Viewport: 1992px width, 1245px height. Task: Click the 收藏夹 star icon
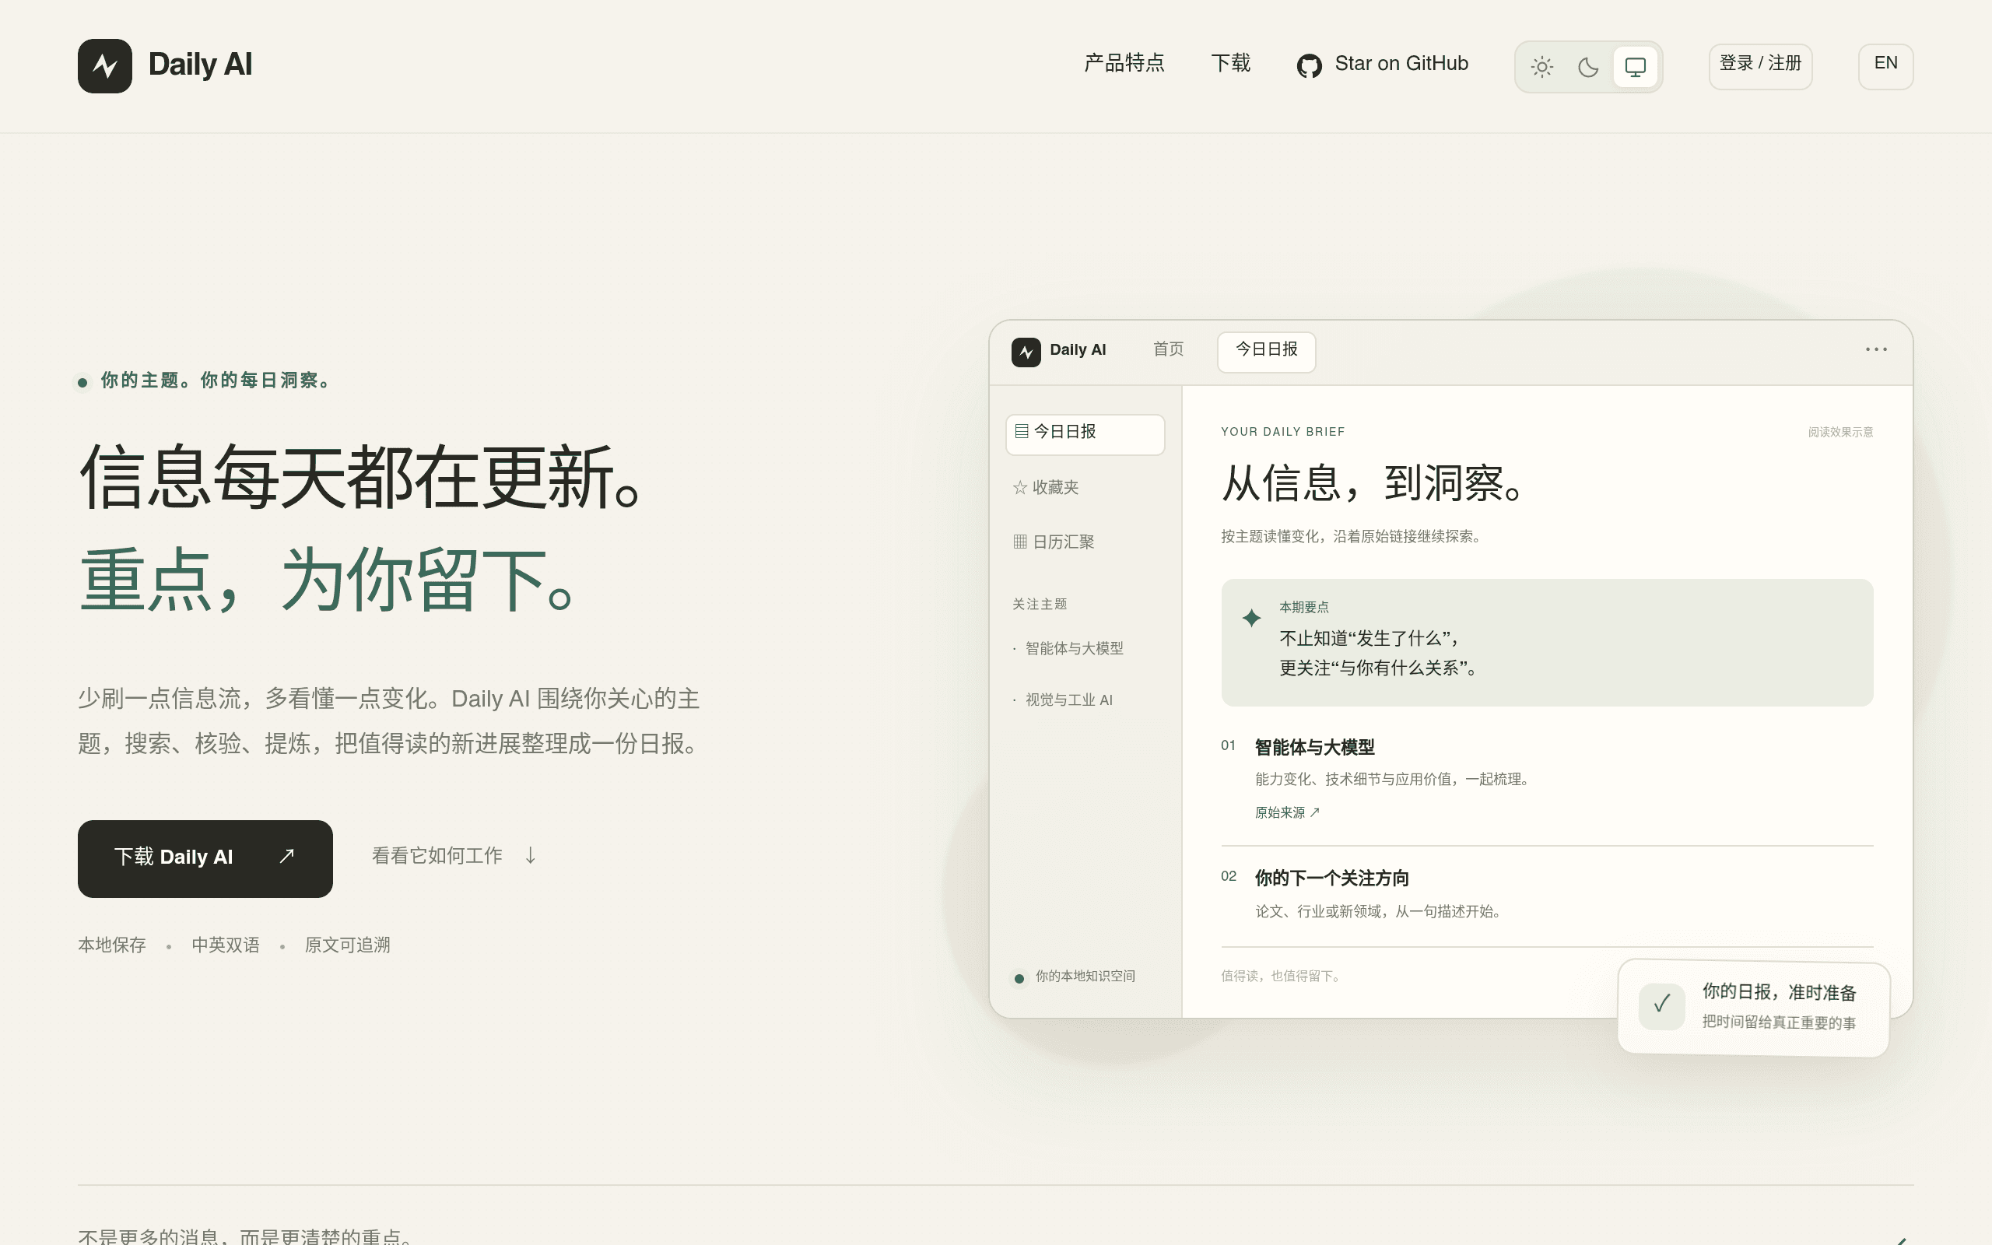[1020, 487]
